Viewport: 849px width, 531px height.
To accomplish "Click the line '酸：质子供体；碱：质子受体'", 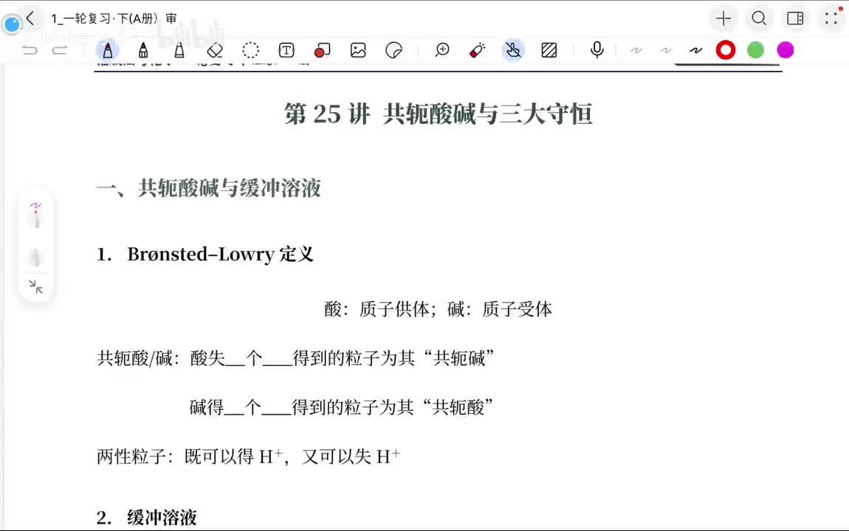I will [438, 309].
